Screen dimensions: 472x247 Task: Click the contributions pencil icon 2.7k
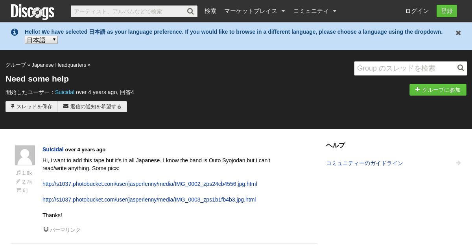(x=18, y=182)
